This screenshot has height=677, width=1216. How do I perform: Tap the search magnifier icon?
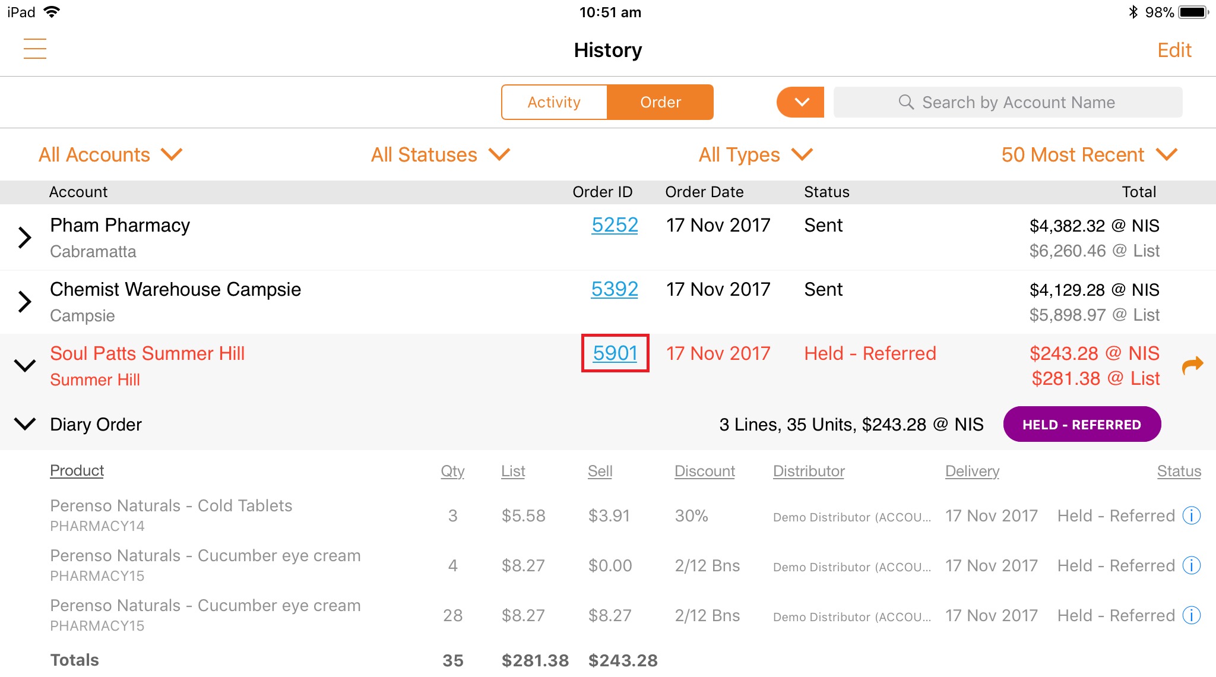906,102
